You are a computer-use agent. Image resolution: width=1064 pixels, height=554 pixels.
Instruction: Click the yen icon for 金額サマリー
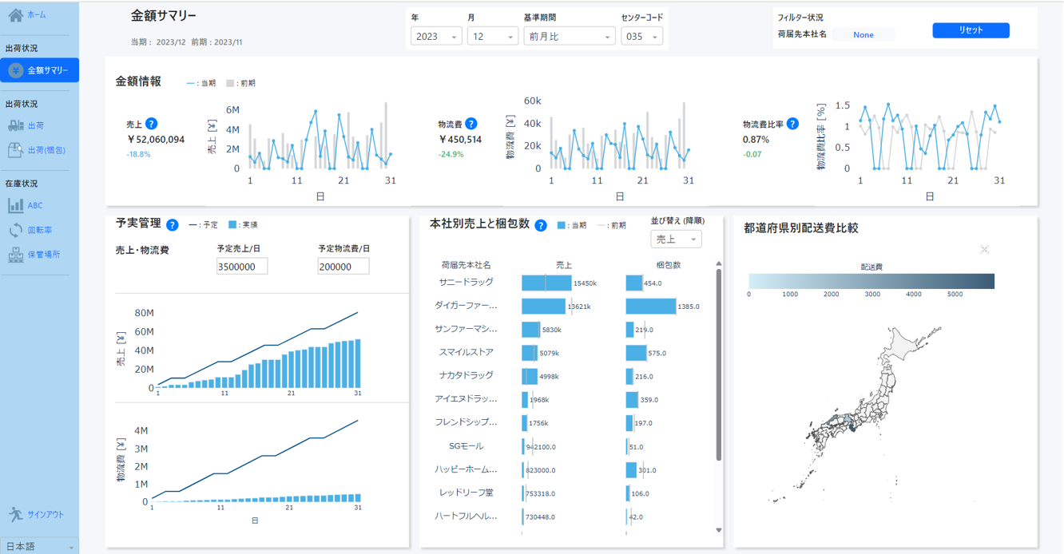click(x=15, y=70)
